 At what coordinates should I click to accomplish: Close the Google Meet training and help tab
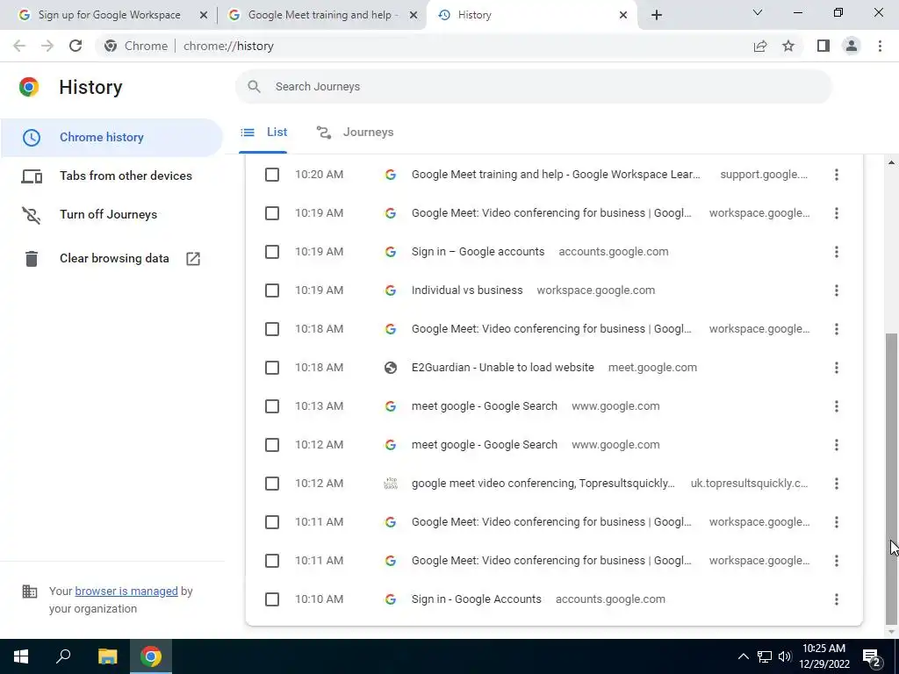click(413, 15)
